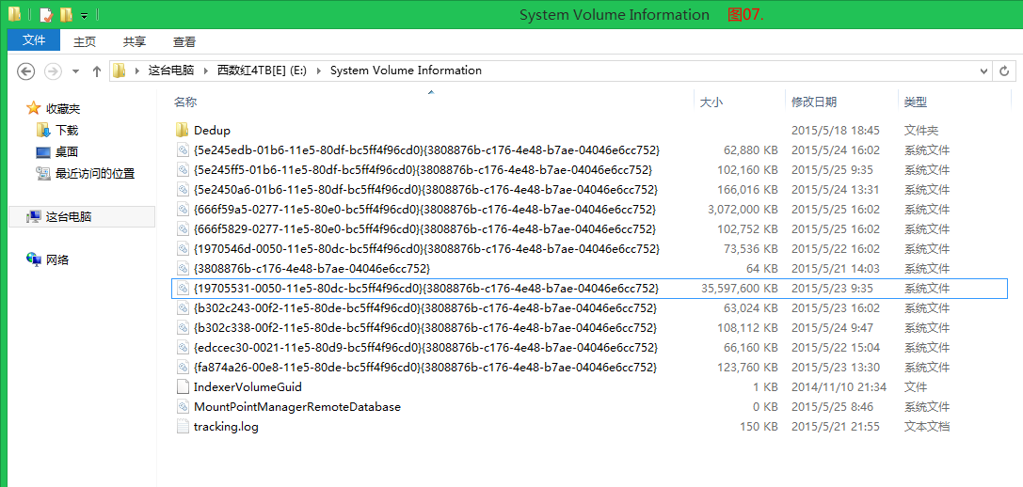Open the quick access toolbar customize dropdown
This screenshot has width=1023, height=487.
coord(84,15)
